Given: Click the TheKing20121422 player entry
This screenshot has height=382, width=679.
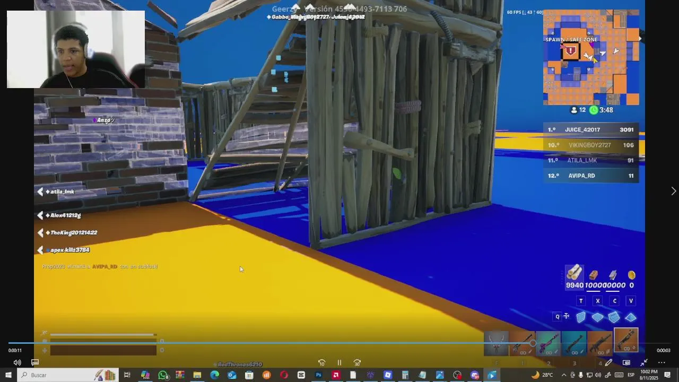Looking at the screenshot, I should pos(67,232).
